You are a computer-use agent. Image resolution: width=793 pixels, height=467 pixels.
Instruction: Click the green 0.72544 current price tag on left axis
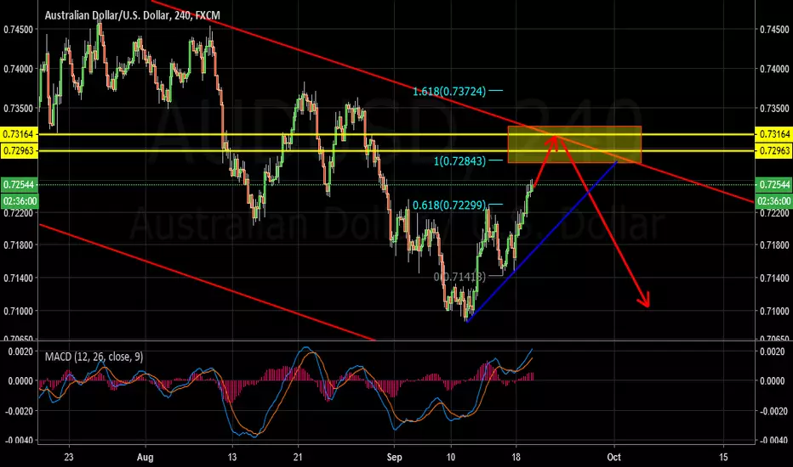(x=20, y=184)
